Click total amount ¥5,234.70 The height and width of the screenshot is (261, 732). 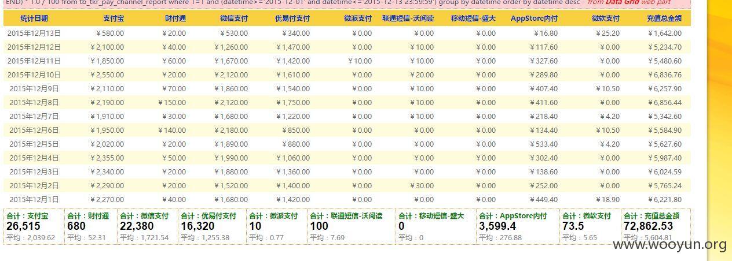[x=664, y=47]
